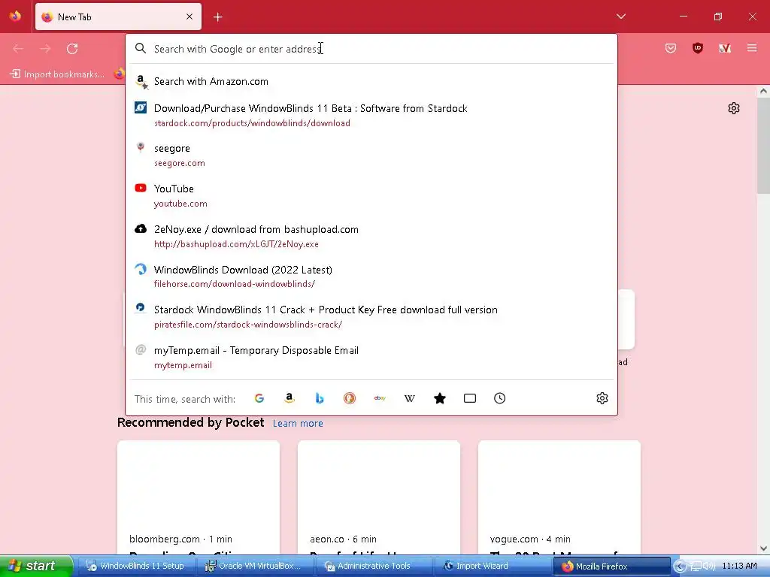
Task: Switch to Oracle VM VirtualBox taskbar item
Action: (x=256, y=566)
